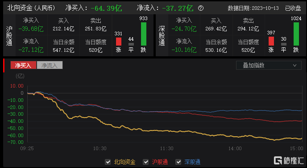The width and height of the screenshot is (307, 168).
Task: Click the 北向资金（人民币）title
Action: pyautogui.click(x=32, y=8)
